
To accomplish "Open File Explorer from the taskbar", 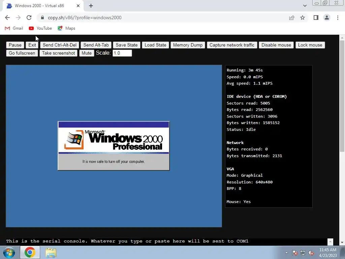I will 51,252.
